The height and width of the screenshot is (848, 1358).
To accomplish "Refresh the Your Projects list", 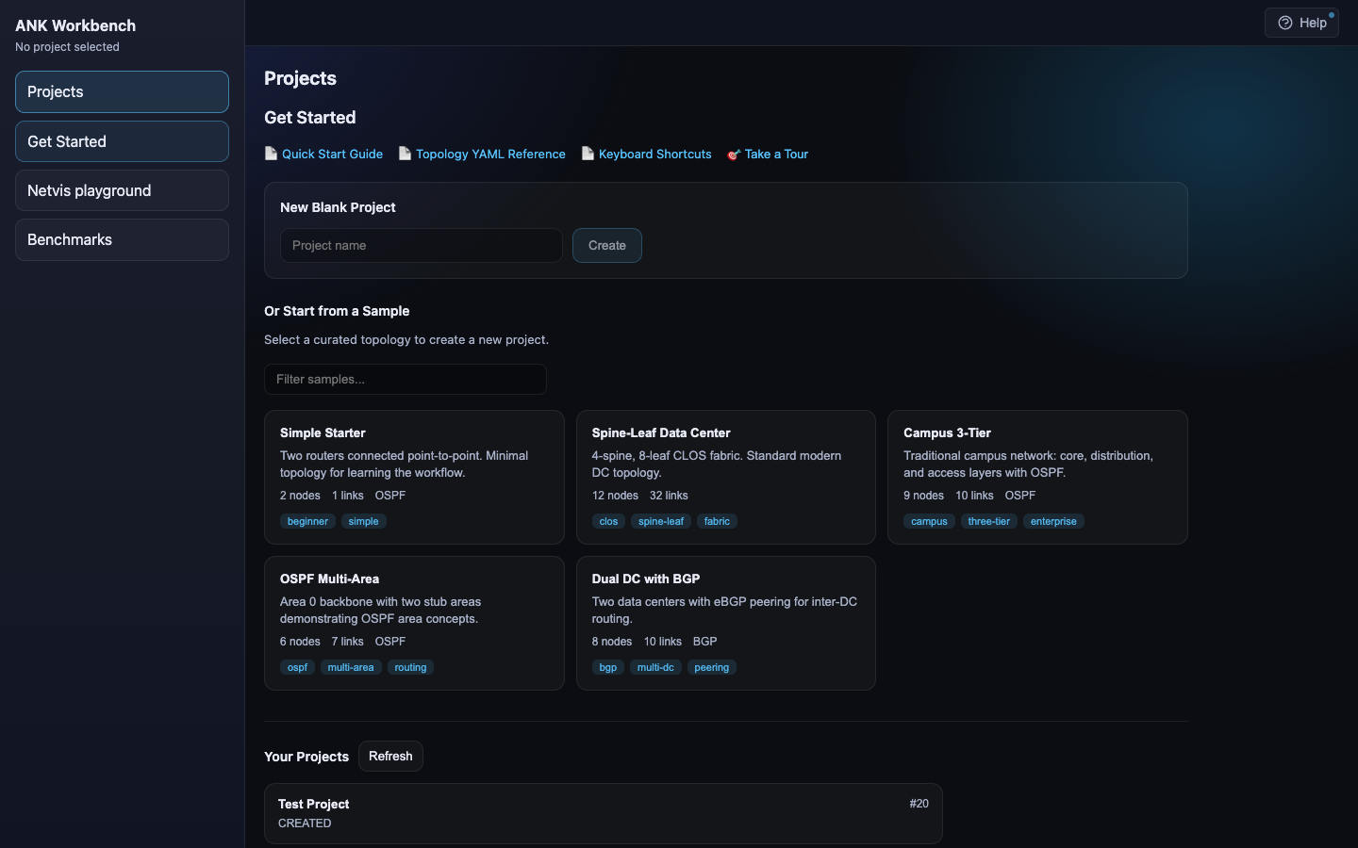I will [x=390, y=757].
